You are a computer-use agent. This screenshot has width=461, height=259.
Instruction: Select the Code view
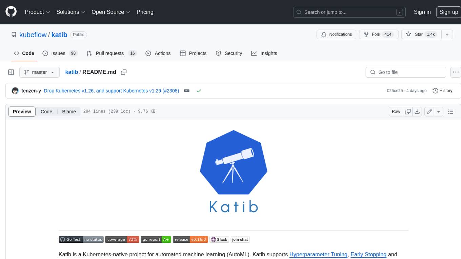point(46,112)
